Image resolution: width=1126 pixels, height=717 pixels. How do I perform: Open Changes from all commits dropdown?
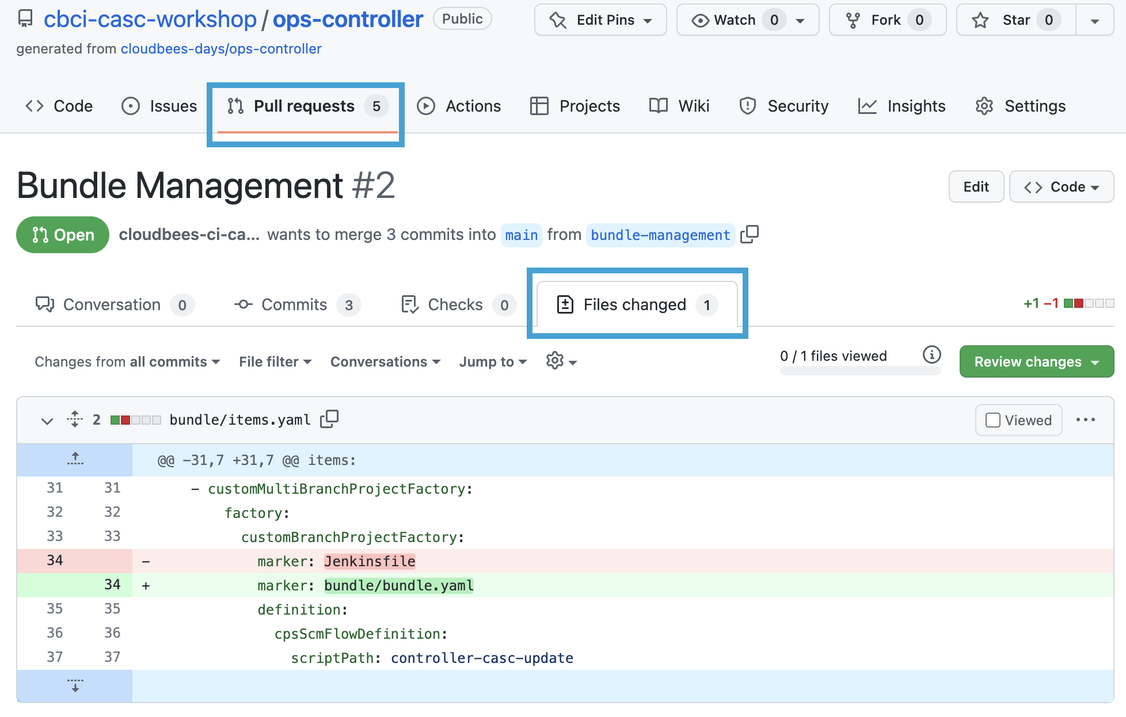(x=127, y=361)
